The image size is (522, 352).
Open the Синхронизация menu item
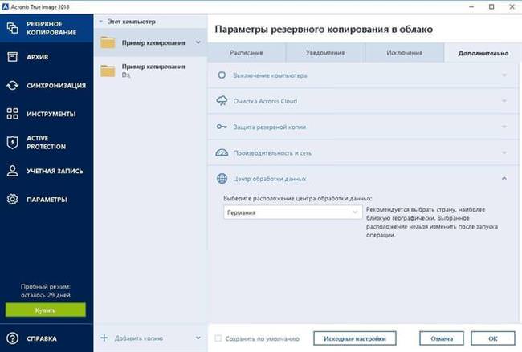(x=47, y=86)
